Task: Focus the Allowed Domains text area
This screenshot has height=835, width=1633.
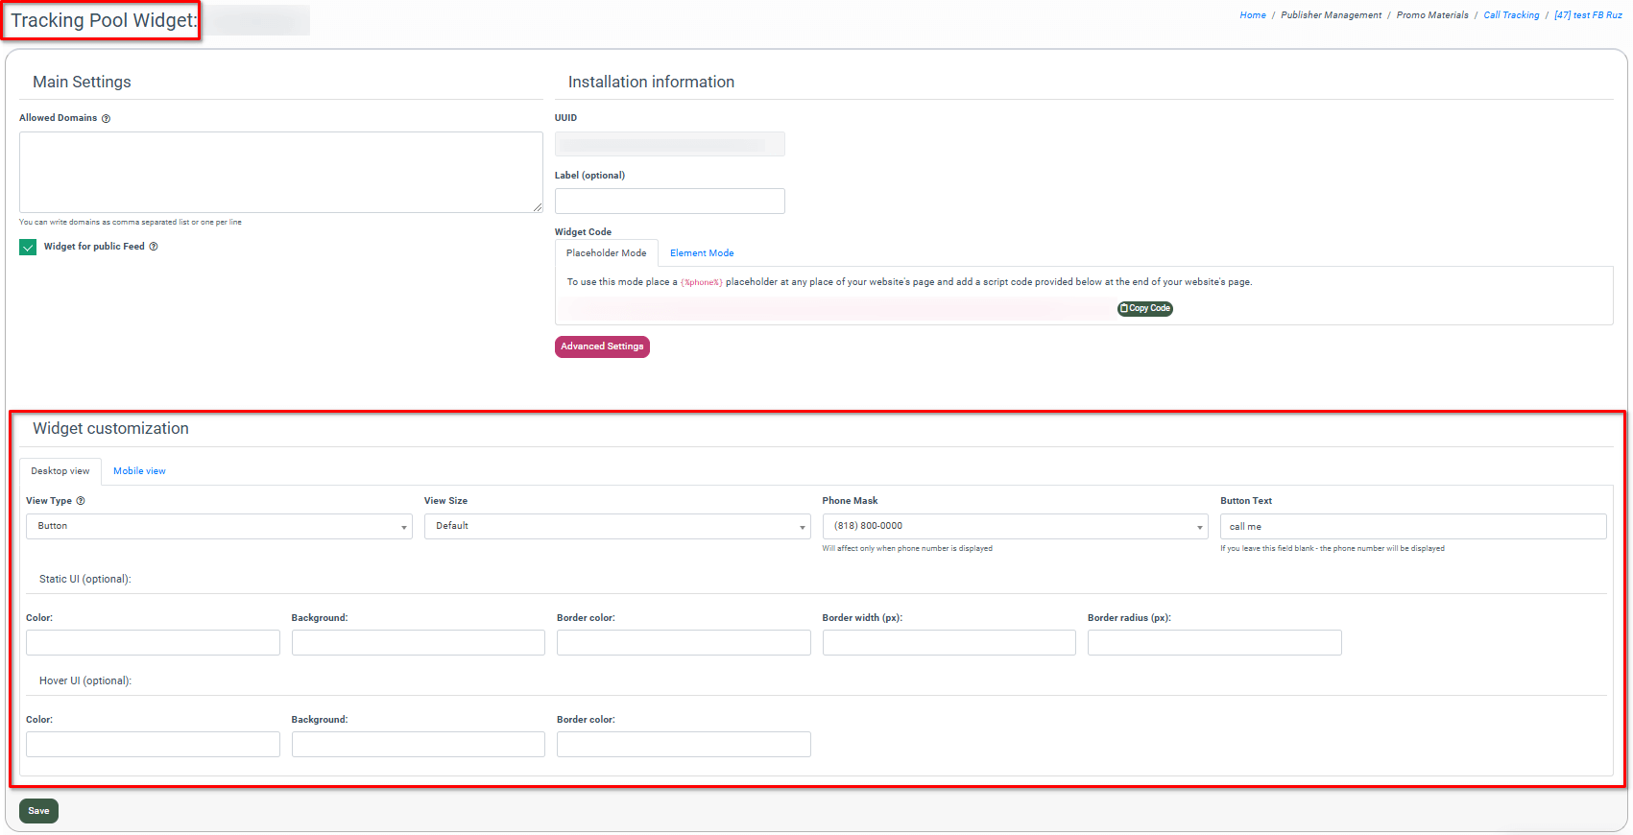Action: pos(280,172)
